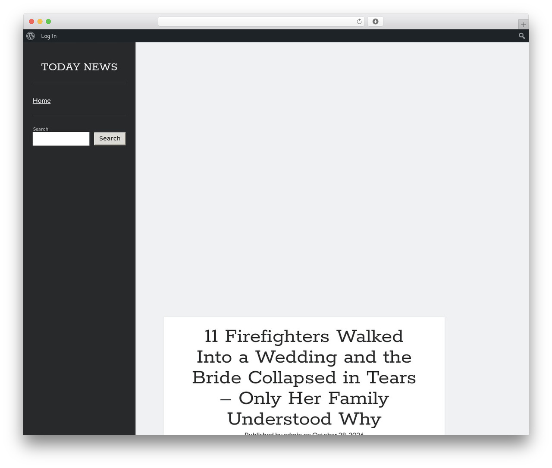The width and height of the screenshot is (552, 468).
Task: Click the browser address bar
Action: 261,22
